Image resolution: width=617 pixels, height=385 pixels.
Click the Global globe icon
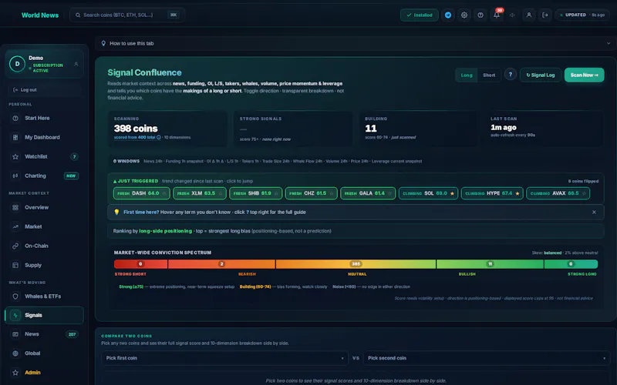pyautogui.click(x=15, y=353)
